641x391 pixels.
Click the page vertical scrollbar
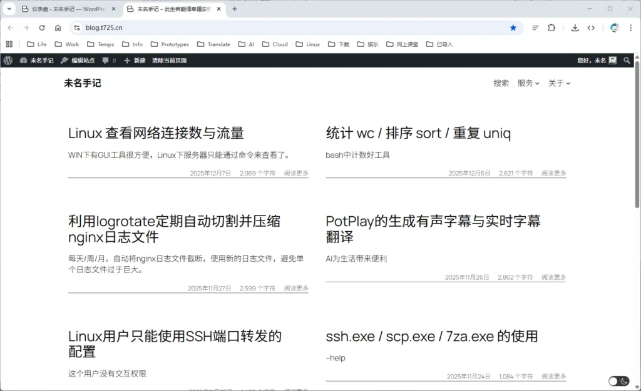[637, 134]
